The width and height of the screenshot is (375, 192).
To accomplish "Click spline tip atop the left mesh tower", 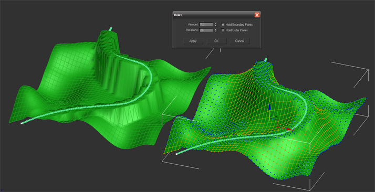I will pos(110,29).
